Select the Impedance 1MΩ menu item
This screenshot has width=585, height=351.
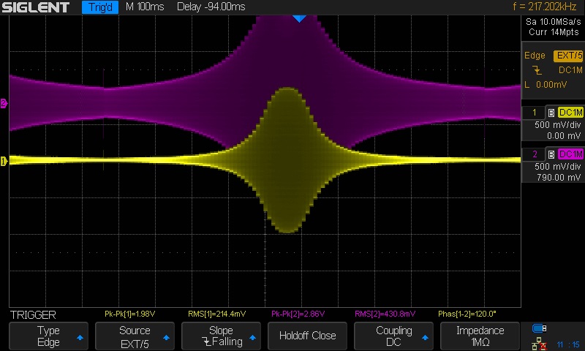tap(480, 336)
